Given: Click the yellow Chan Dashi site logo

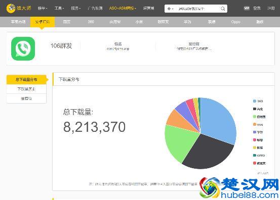Looking at the screenshot, I should [x=19, y=8].
